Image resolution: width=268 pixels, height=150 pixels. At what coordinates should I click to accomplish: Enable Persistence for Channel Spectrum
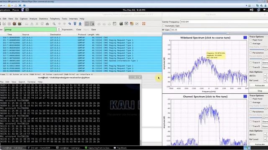tap(251, 112)
